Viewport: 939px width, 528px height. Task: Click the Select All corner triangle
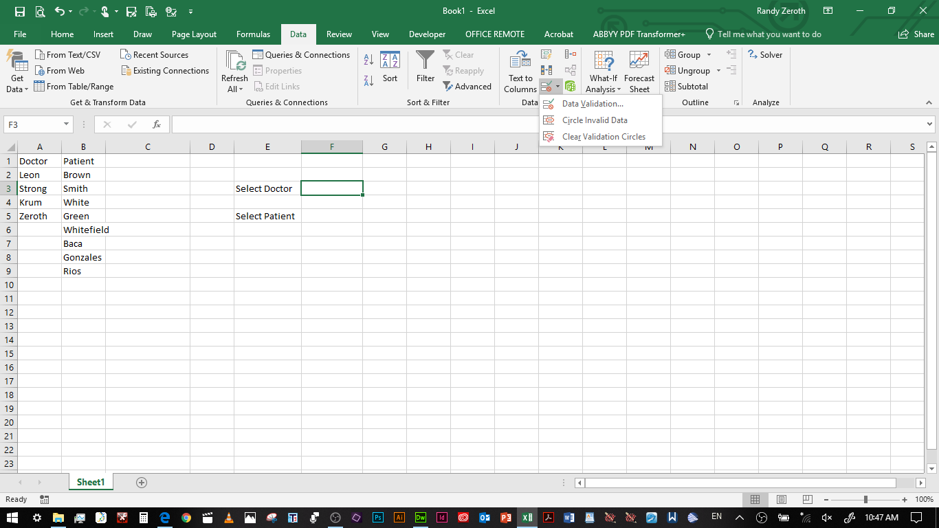click(10, 147)
